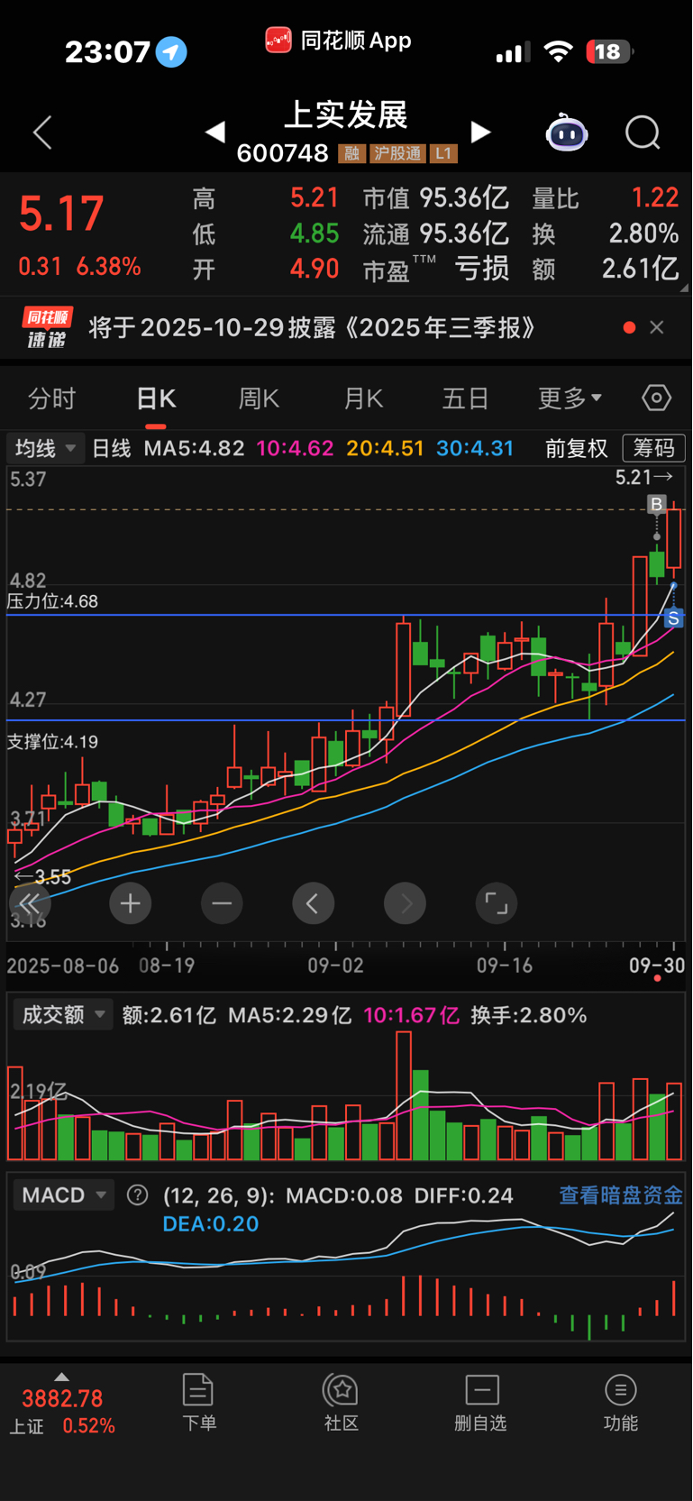The image size is (693, 1501).
Task: Enter fullscreen chart mode
Action: [497, 903]
